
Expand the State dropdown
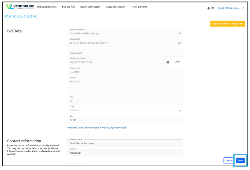(x=180, y=110)
